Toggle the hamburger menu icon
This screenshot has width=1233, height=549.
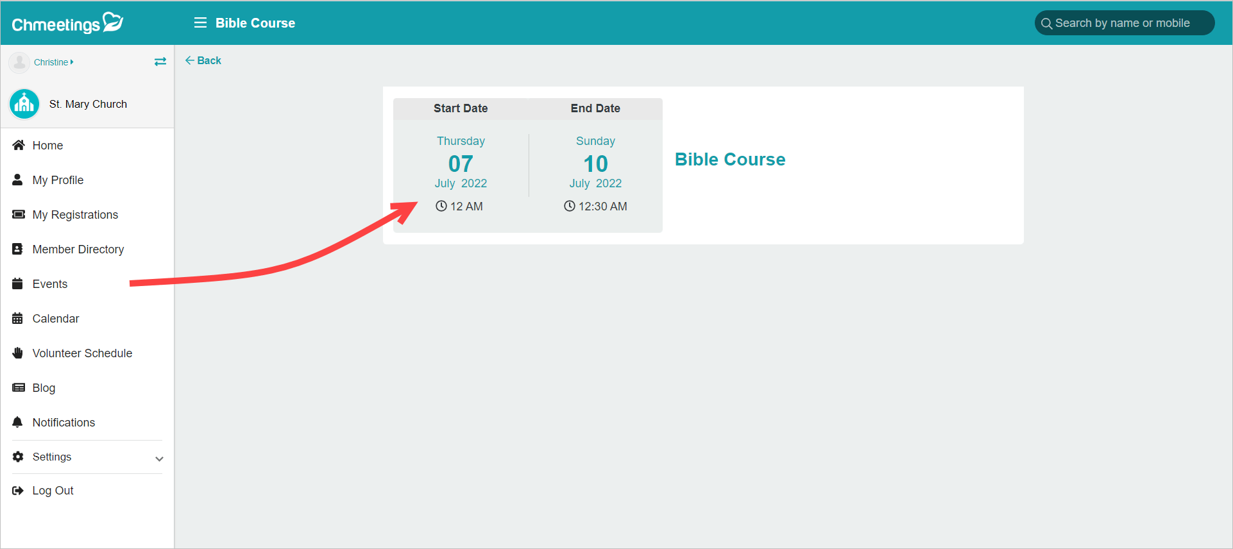(200, 23)
